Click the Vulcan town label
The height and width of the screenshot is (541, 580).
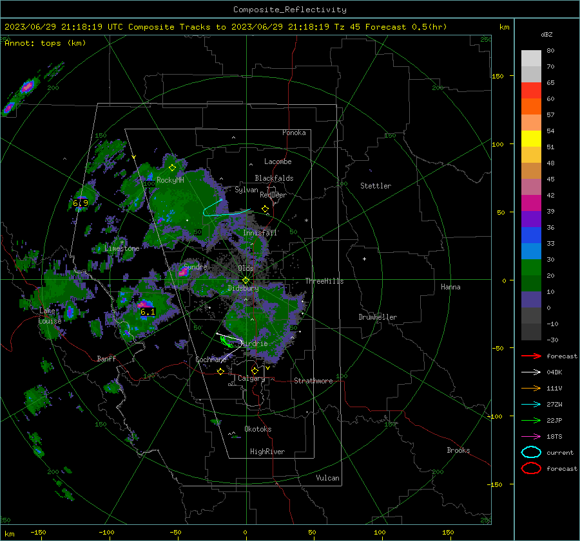[x=327, y=478]
